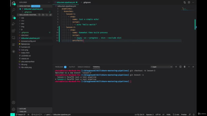Split the editor to the right
Screen dimensions: 207x116
tap(189, 2)
